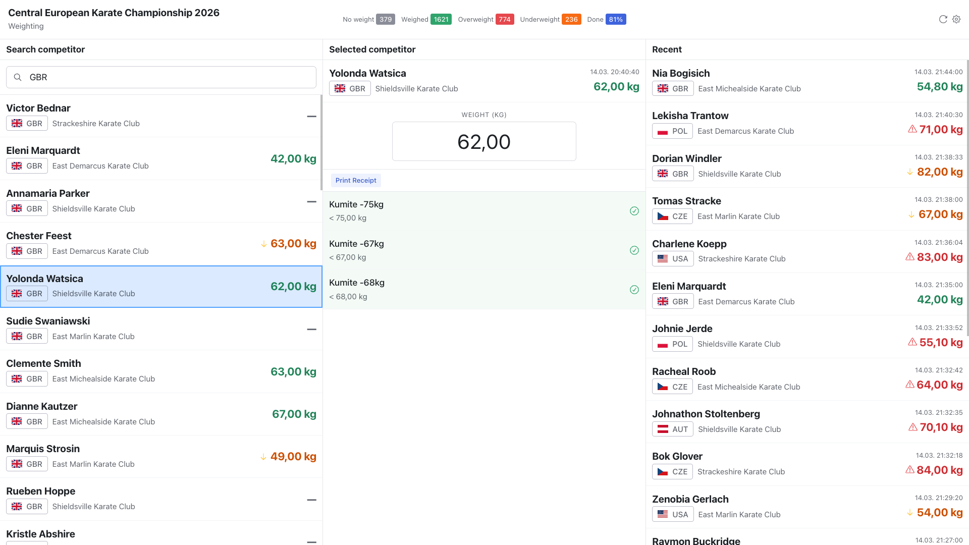Click the warning triangle beside Lekisha Trantow's weight

(x=911, y=129)
